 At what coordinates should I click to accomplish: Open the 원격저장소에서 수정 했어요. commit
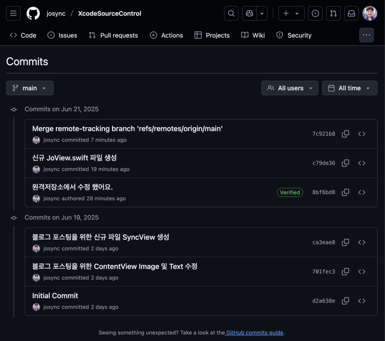coord(72,187)
